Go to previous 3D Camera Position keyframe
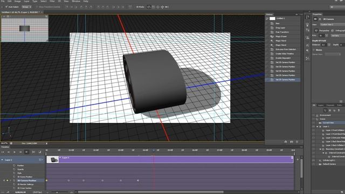Image resolution: width=345 pixels, height=194 pixels. pyautogui.click(x=4, y=181)
